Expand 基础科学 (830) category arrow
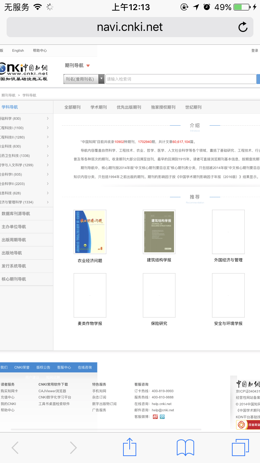 pos(47,118)
